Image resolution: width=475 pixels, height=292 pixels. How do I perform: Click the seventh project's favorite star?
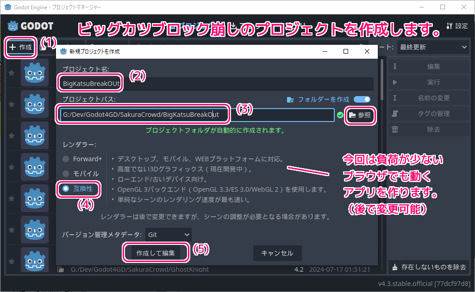pos(12,261)
